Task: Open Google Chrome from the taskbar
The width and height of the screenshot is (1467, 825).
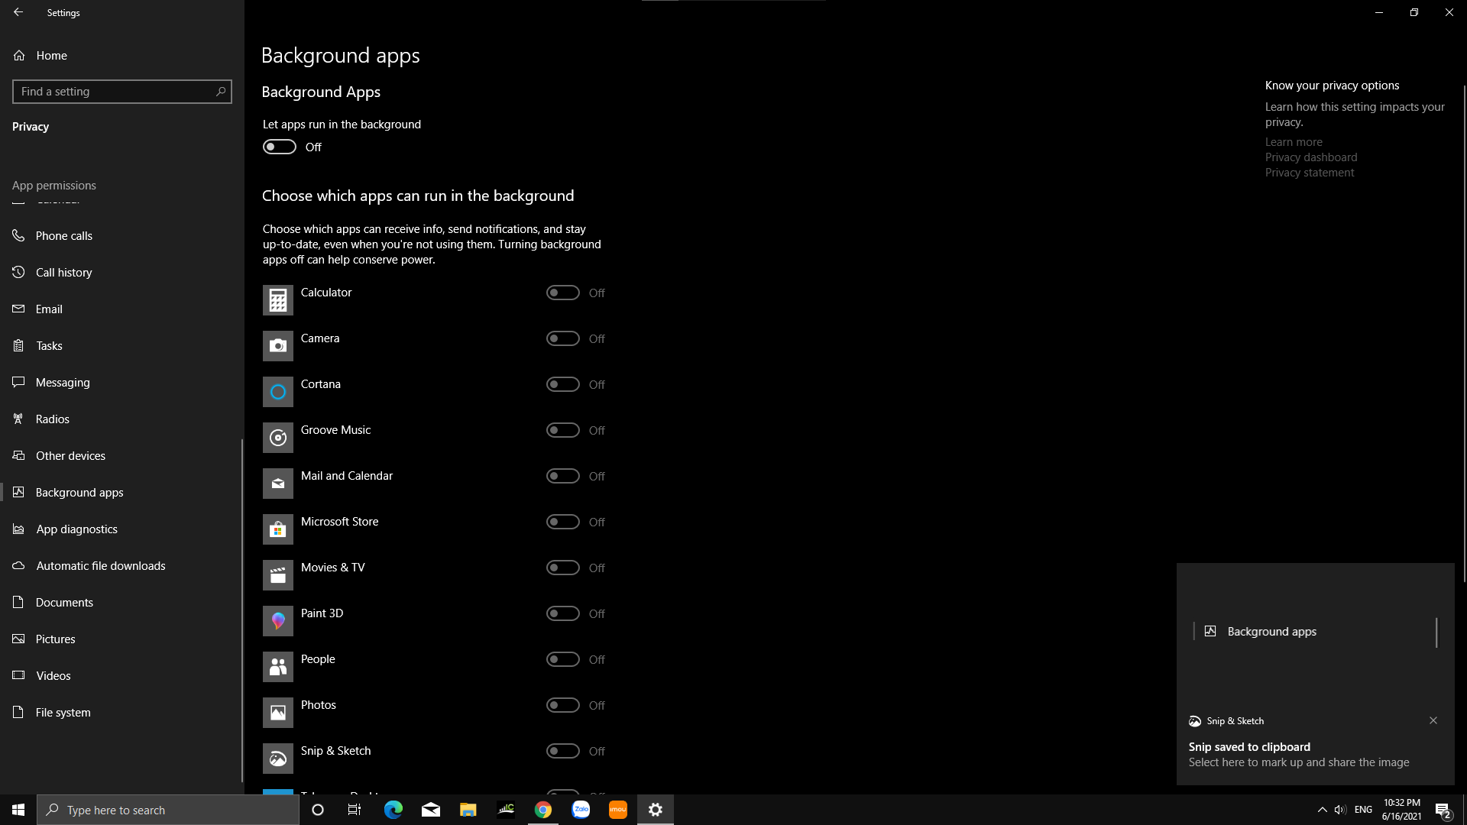Action: click(543, 810)
